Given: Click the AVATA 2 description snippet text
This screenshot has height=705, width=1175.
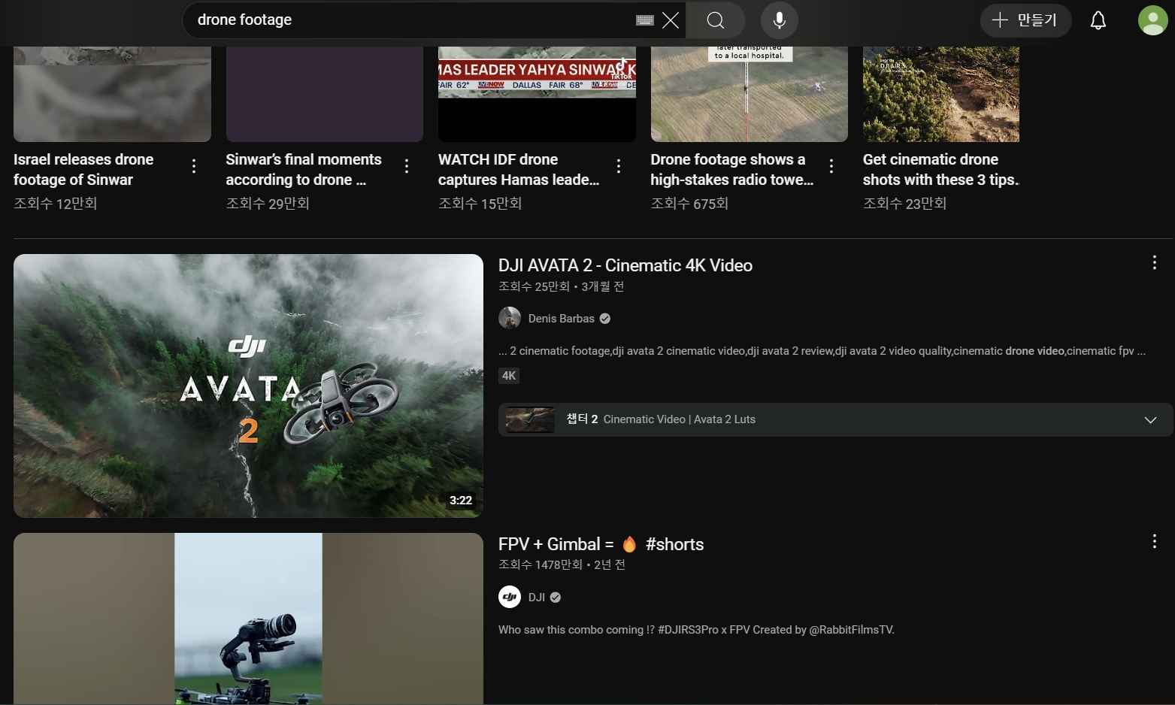Looking at the screenshot, I should point(822,351).
